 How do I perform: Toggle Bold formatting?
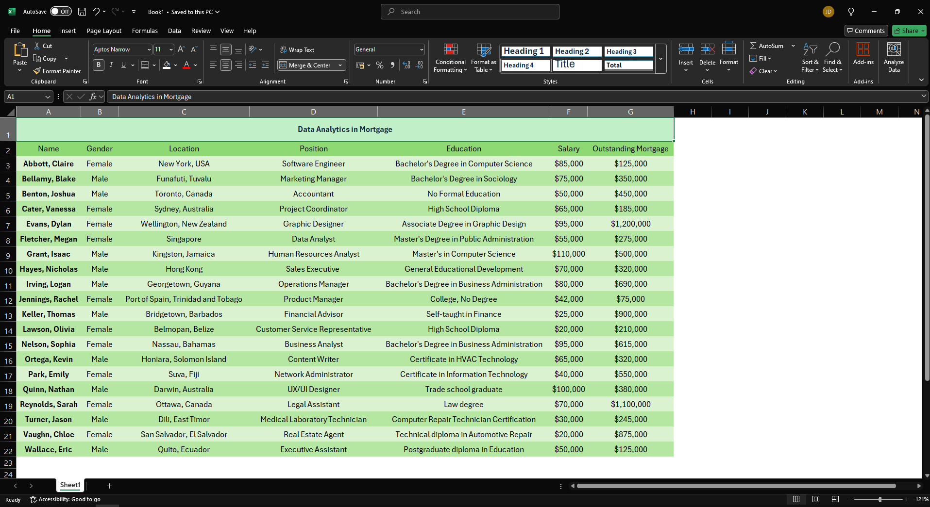click(x=99, y=65)
